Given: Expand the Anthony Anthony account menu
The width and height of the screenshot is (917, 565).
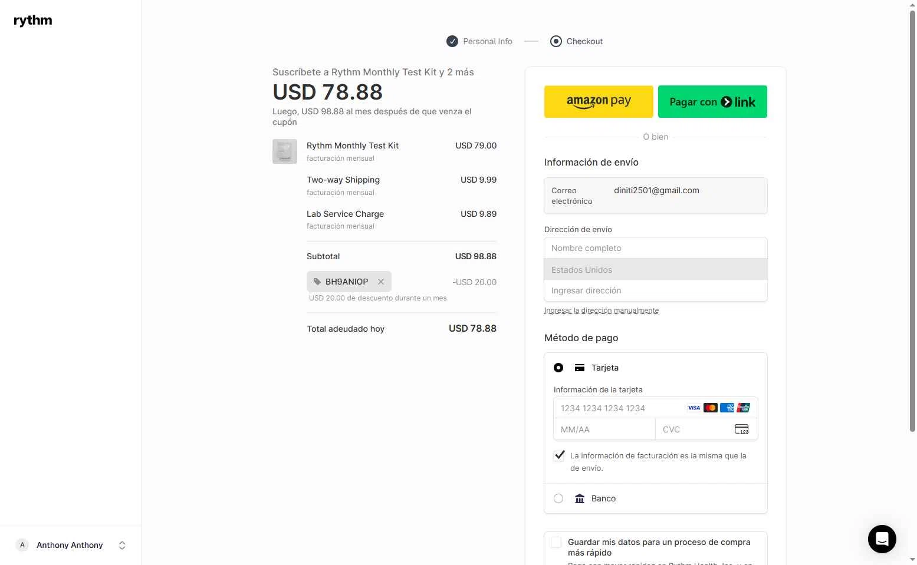Looking at the screenshot, I should click(x=122, y=545).
